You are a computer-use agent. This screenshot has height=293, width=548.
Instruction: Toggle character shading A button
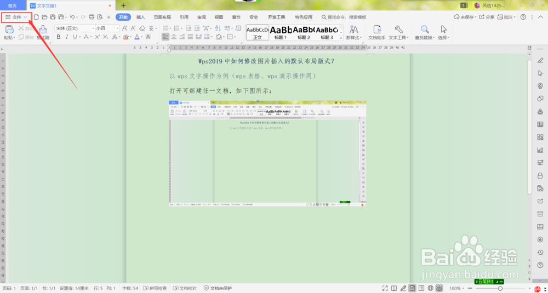[148, 37]
